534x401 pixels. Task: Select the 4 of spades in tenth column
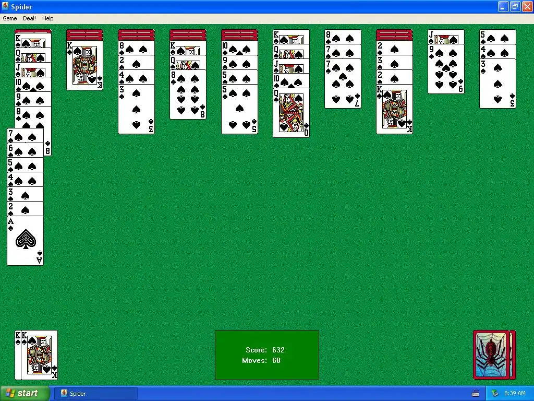(498, 52)
